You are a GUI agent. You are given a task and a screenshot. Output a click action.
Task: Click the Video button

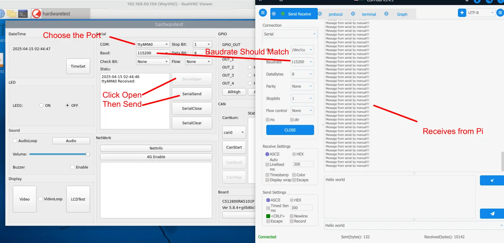25,199
